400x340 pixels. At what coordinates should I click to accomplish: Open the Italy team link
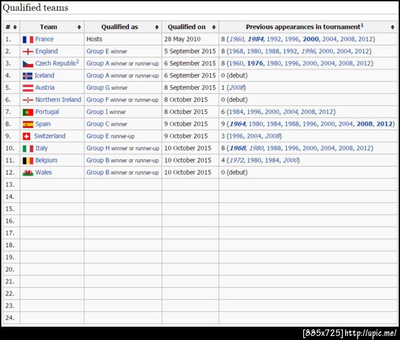point(41,148)
